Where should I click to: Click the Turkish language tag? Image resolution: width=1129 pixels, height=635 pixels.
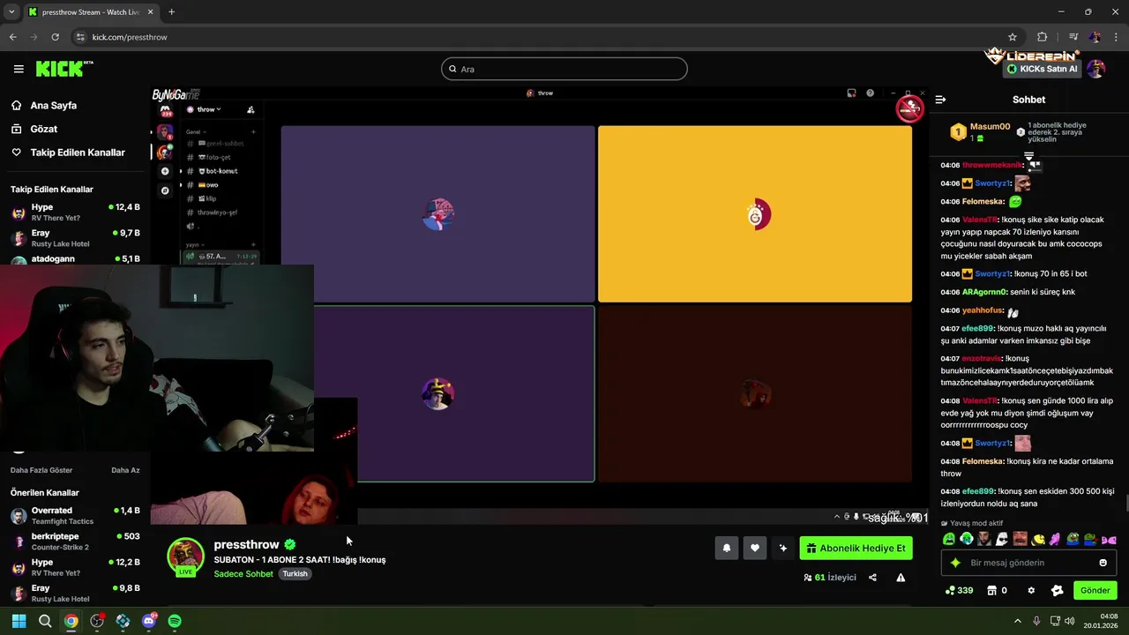pos(295,574)
